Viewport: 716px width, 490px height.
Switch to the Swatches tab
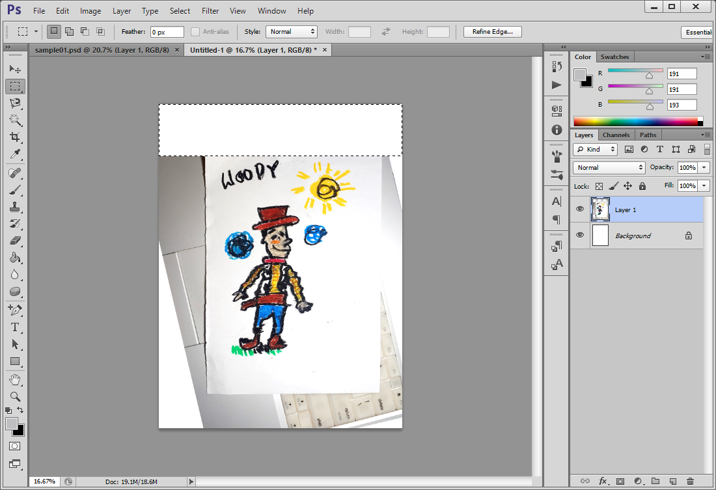click(x=614, y=57)
